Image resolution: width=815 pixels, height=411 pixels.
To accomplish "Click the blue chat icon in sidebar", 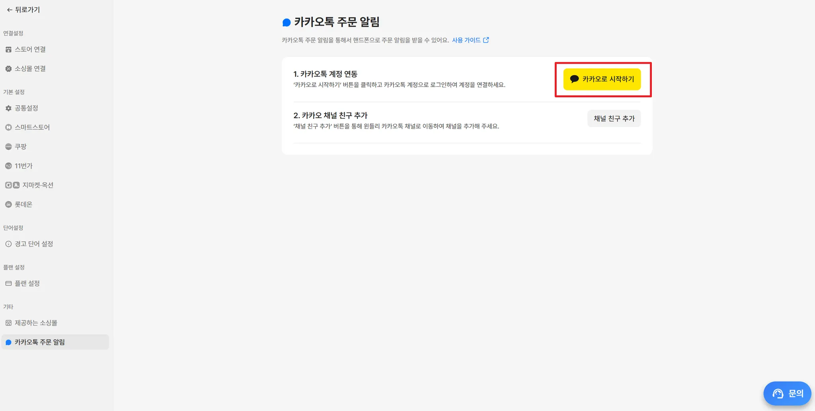I will [x=8, y=342].
